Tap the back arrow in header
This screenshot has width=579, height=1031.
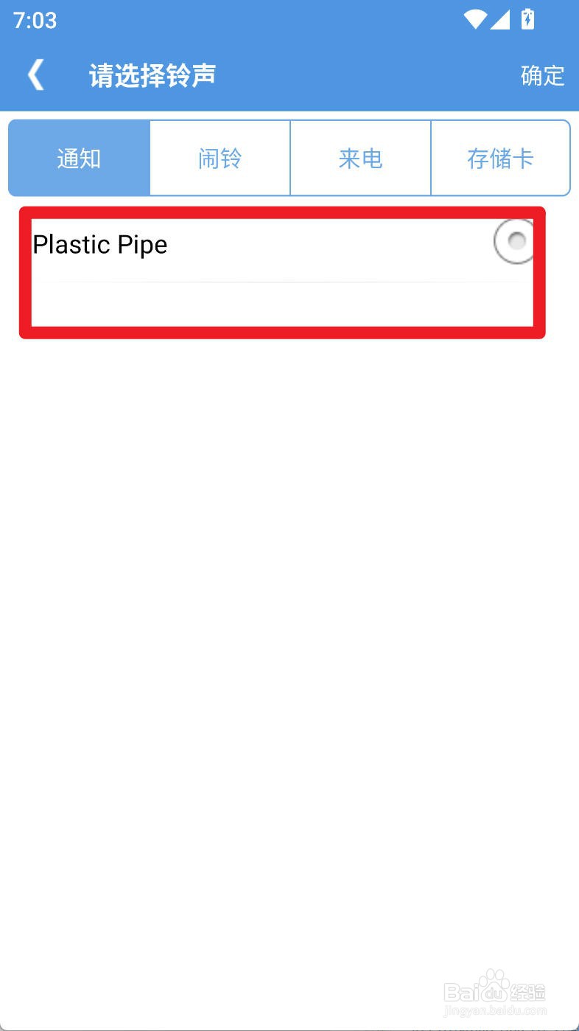(x=35, y=75)
